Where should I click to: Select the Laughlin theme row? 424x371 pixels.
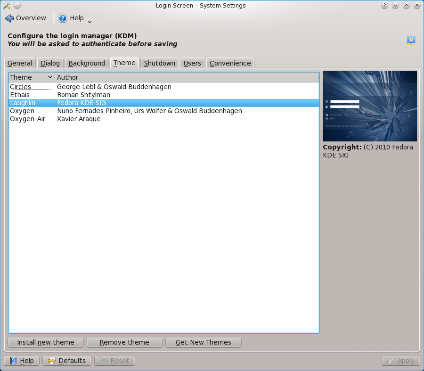(x=164, y=103)
